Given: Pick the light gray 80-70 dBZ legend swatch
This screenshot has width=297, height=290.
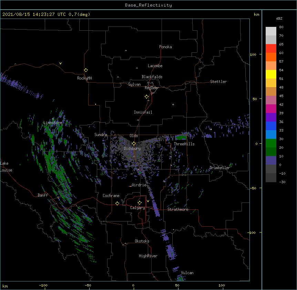Looking at the screenshot, I should click(x=271, y=31).
